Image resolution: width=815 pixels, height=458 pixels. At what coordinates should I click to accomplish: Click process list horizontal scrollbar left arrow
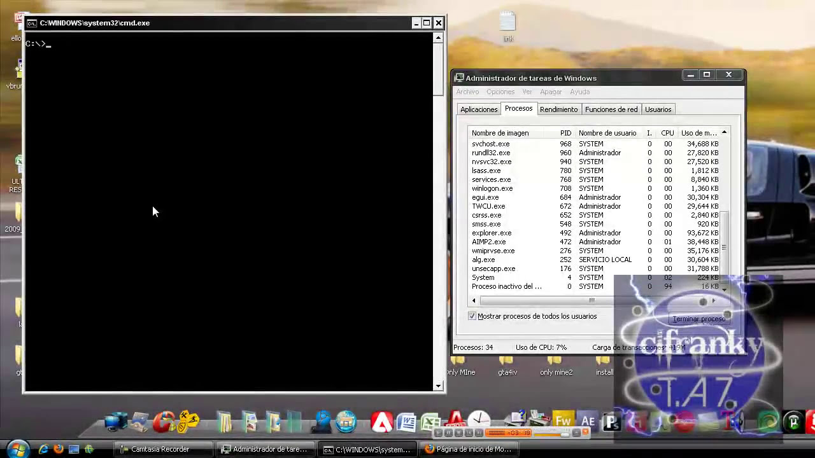point(474,300)
